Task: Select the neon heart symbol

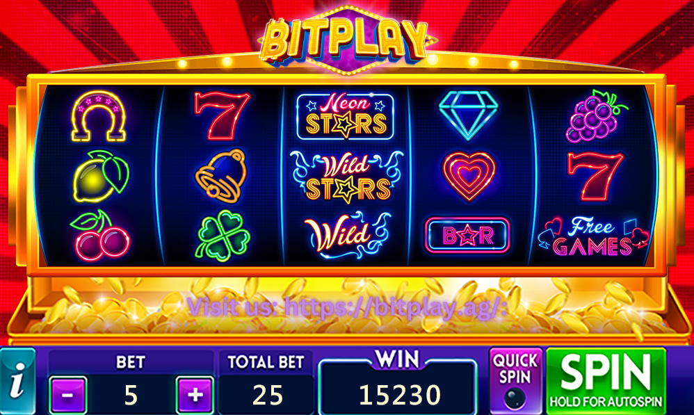Action: tap(468, 176)
